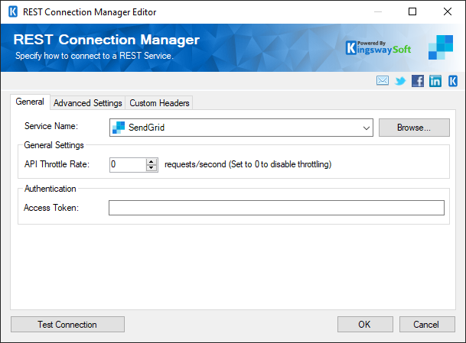Click the 'API Throttle Rate:' label
The width and height of the screenshot is (466, 343).
click(x=57, y=164)
